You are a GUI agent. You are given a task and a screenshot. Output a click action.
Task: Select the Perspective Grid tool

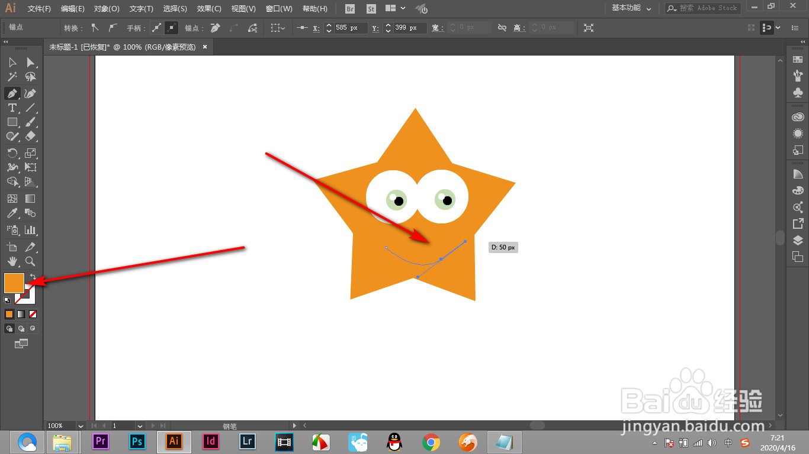30,181
